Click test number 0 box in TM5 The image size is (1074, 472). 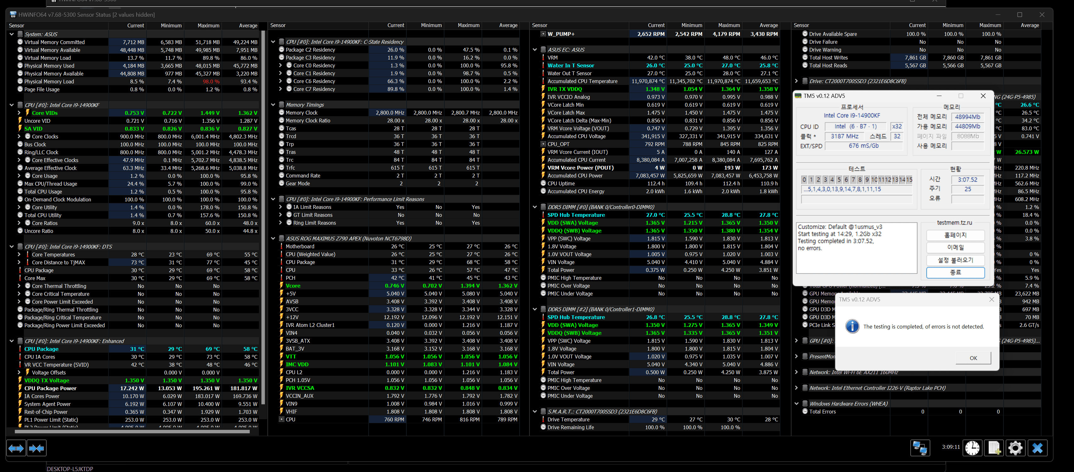804,180
